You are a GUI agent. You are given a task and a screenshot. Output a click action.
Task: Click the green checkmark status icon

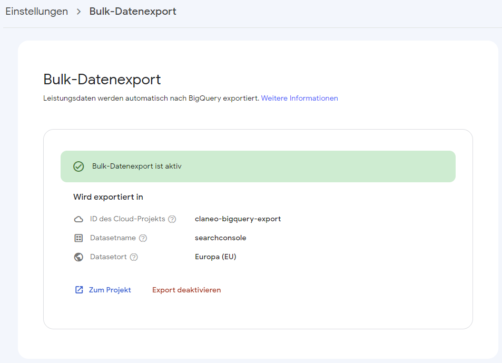[78, 166]
